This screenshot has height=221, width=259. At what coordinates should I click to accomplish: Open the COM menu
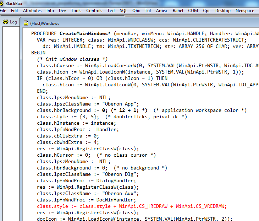pyautogui.click(x=193, y=11)
